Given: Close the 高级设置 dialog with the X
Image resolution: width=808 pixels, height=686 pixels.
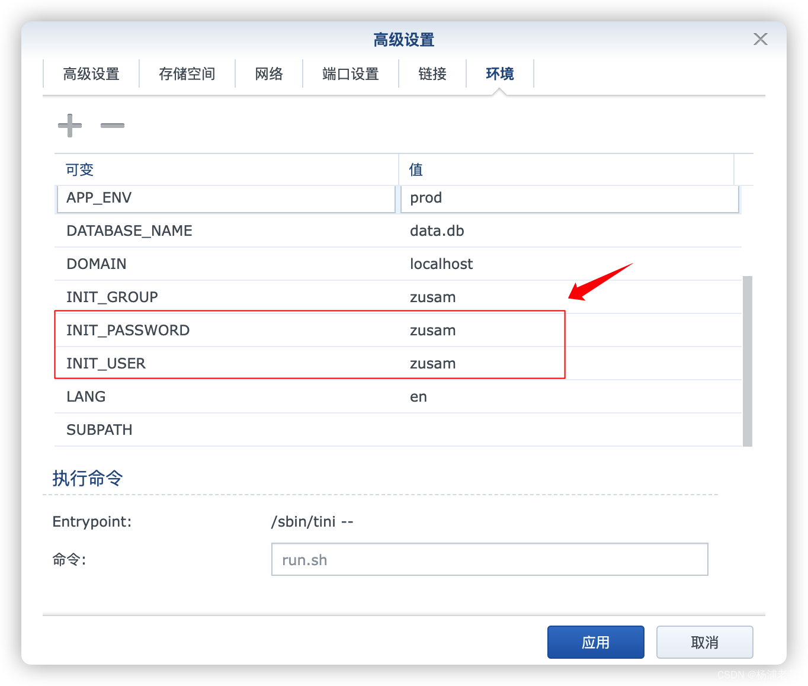Looking at the screenshot, I should click(x=760, y=39).
